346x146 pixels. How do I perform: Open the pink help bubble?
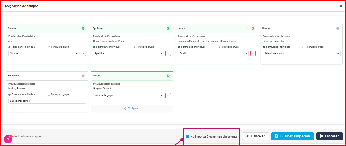8,139
